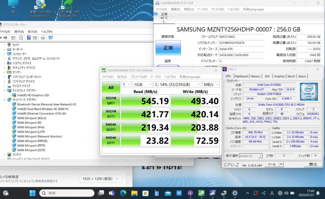Open the notification bell in the taskbar
The height and width of the screenshot is (199, 325).
click(x=318, y=193)
